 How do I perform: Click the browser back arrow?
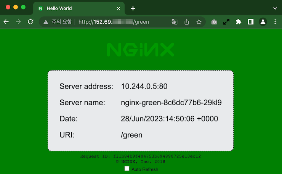click(x=6, y=22)
